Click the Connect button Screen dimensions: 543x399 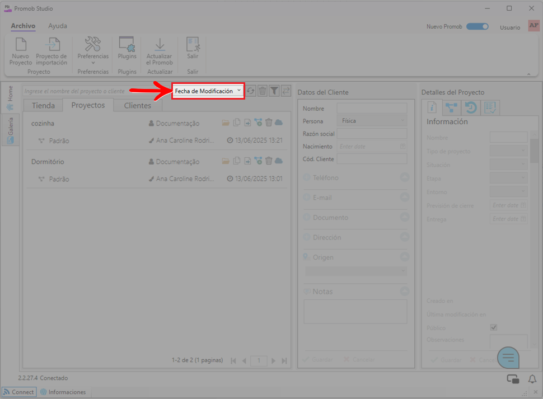19,392
